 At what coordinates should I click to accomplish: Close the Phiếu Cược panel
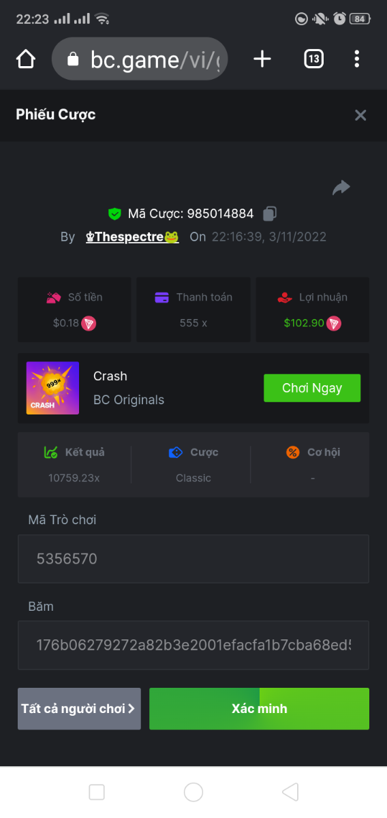pos(360,115)
